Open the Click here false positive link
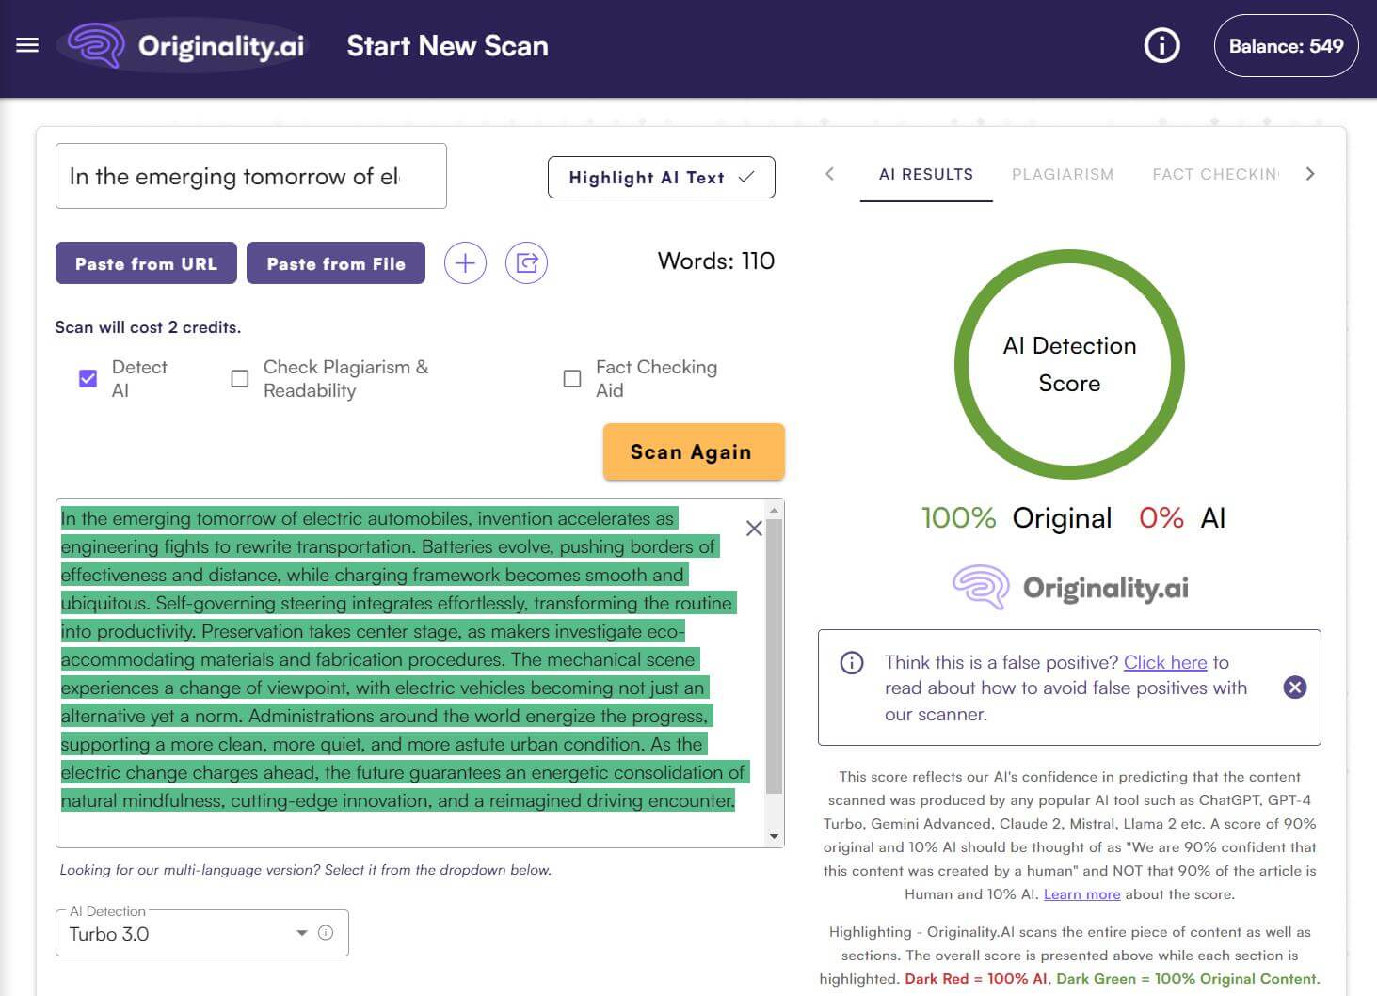The width and height of the screenshot is (1377, 996). point(1165,662)
